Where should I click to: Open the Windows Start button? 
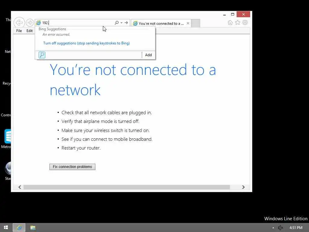[6, 227]
